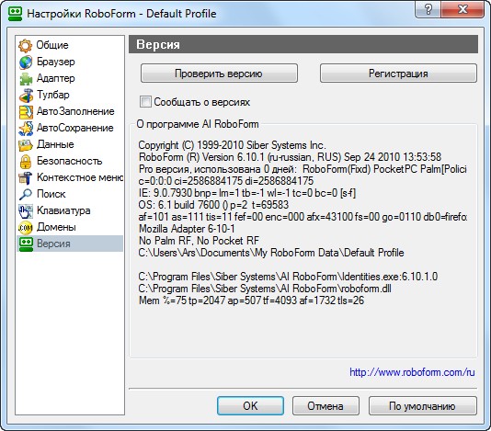Open Домены settings page

pos(70,227)
